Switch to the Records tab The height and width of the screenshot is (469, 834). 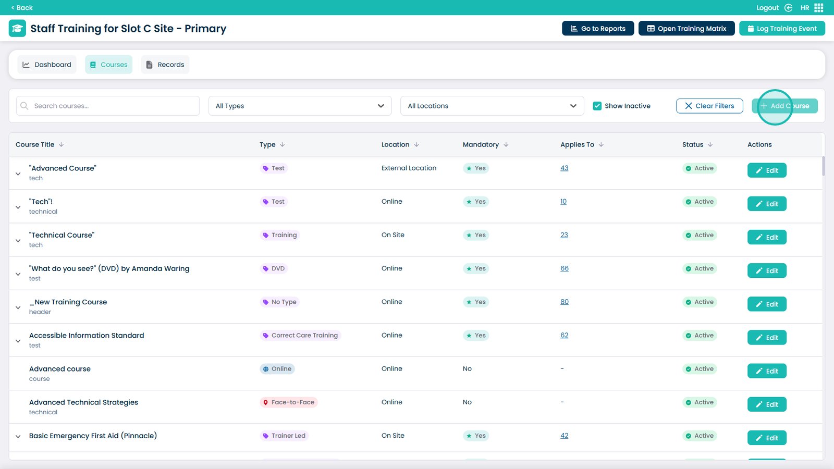pyautogui.click(x=165, y=65)
